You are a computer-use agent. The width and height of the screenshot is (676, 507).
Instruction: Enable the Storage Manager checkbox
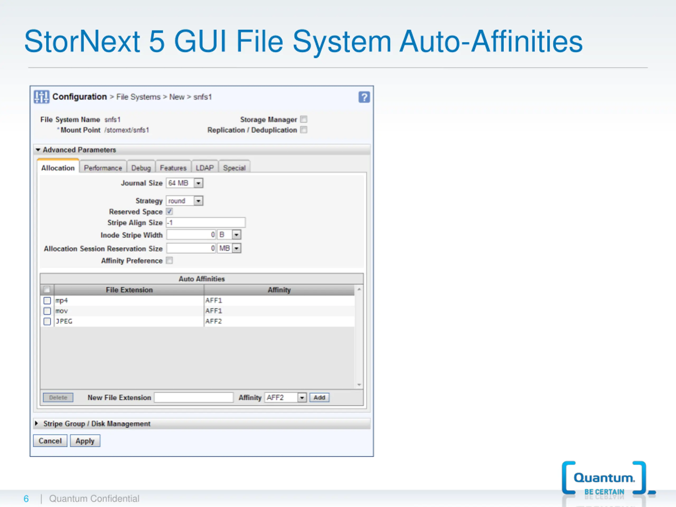(x=303, y=119)
